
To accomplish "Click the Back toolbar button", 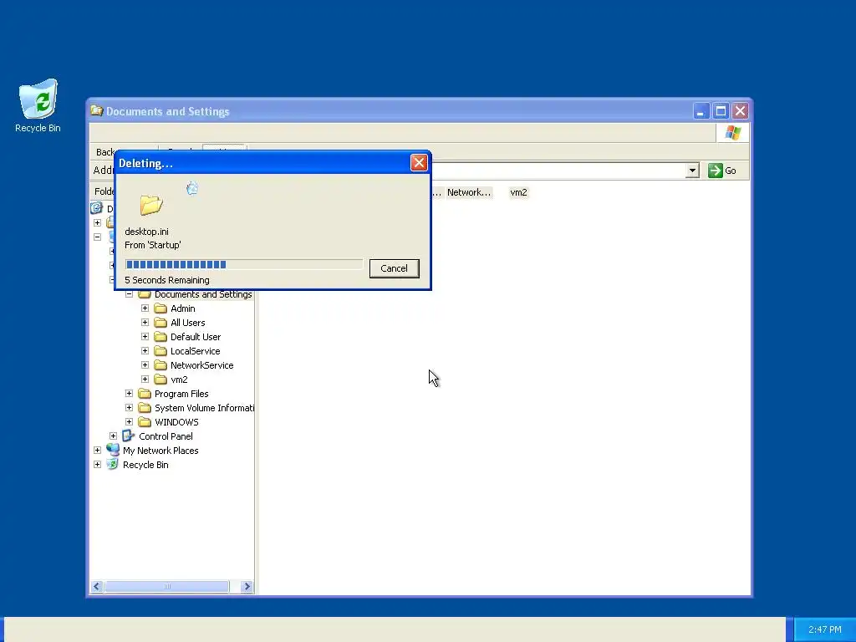I will click(x=104, y=152).
